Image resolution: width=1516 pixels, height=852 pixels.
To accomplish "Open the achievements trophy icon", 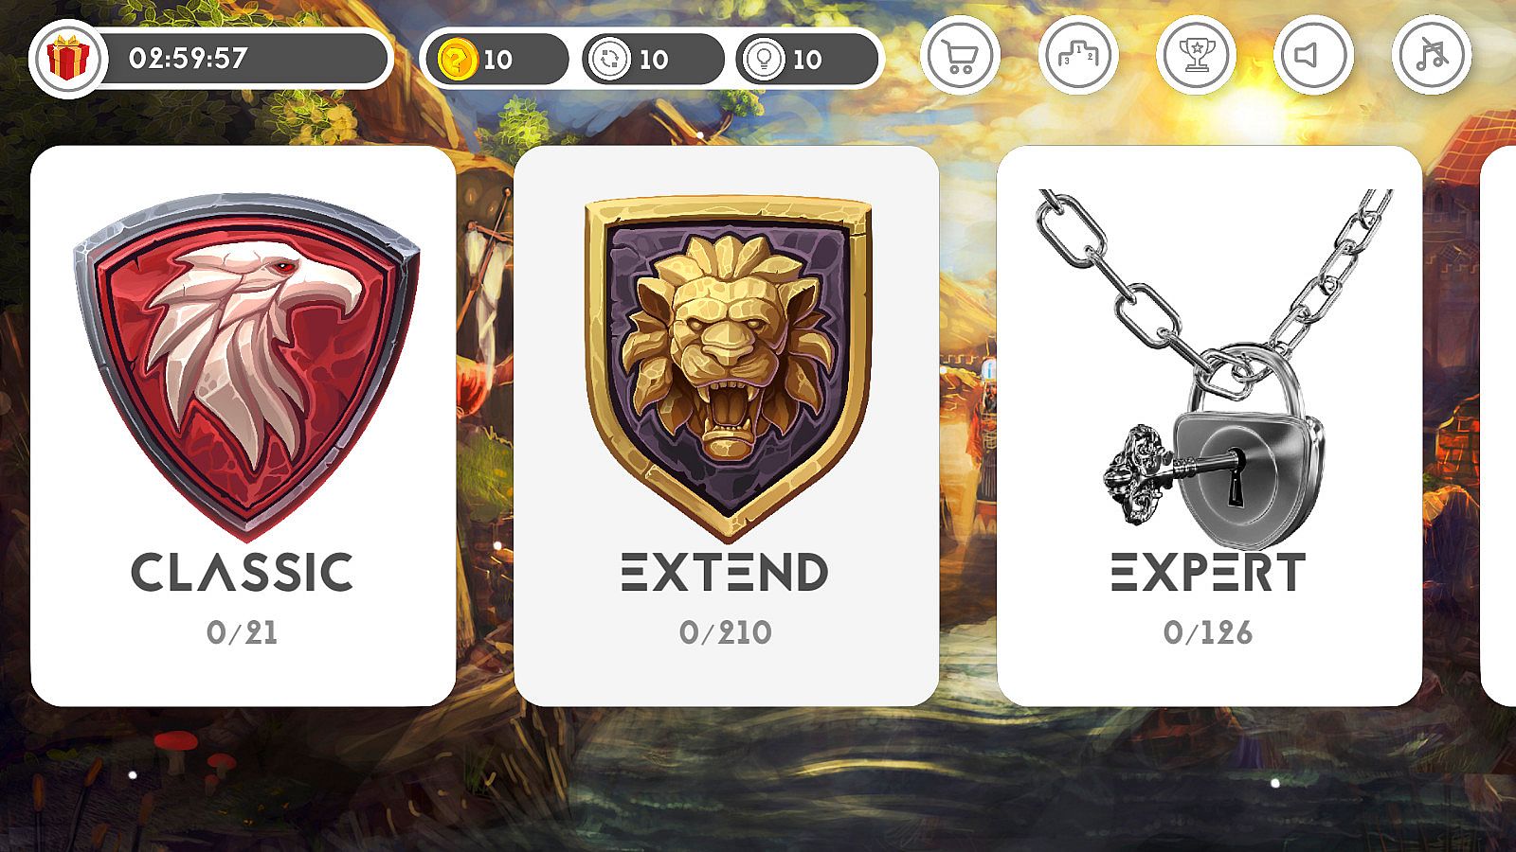I will [1196, 55].
